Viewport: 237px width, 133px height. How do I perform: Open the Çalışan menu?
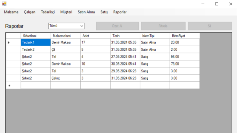point(30,12)
